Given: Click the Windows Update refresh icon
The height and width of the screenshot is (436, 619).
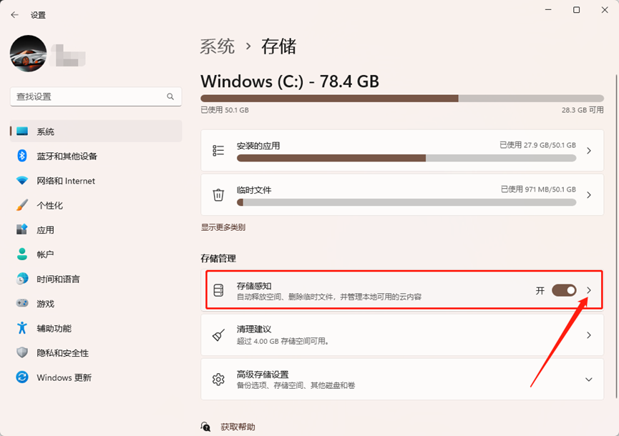Looking at the screenshot, I should [x=22, y=377].
